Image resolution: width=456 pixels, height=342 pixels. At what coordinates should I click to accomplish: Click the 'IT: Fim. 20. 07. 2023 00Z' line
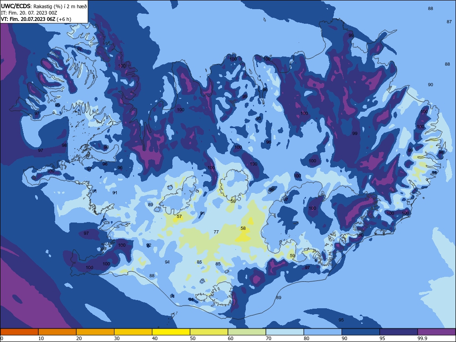pos(29,13)
